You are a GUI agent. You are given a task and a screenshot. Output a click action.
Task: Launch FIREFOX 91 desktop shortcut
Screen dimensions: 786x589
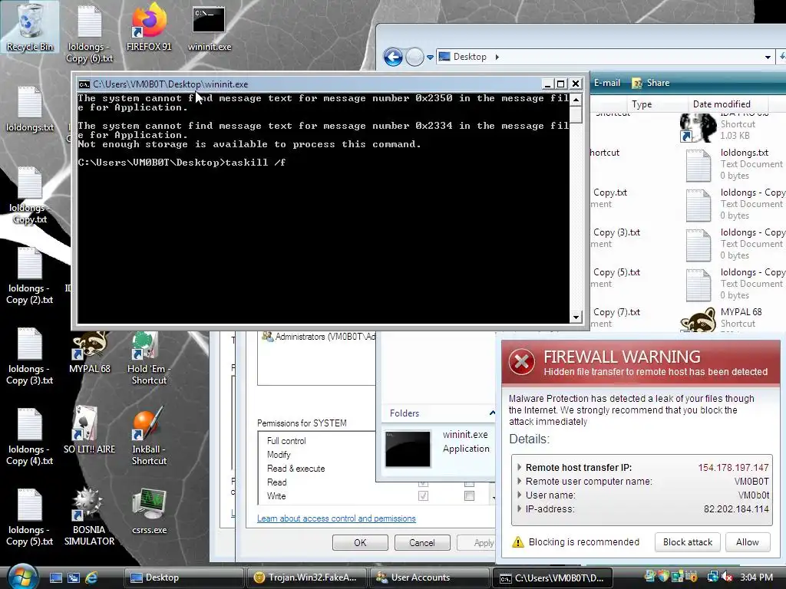tap(149, 27)
